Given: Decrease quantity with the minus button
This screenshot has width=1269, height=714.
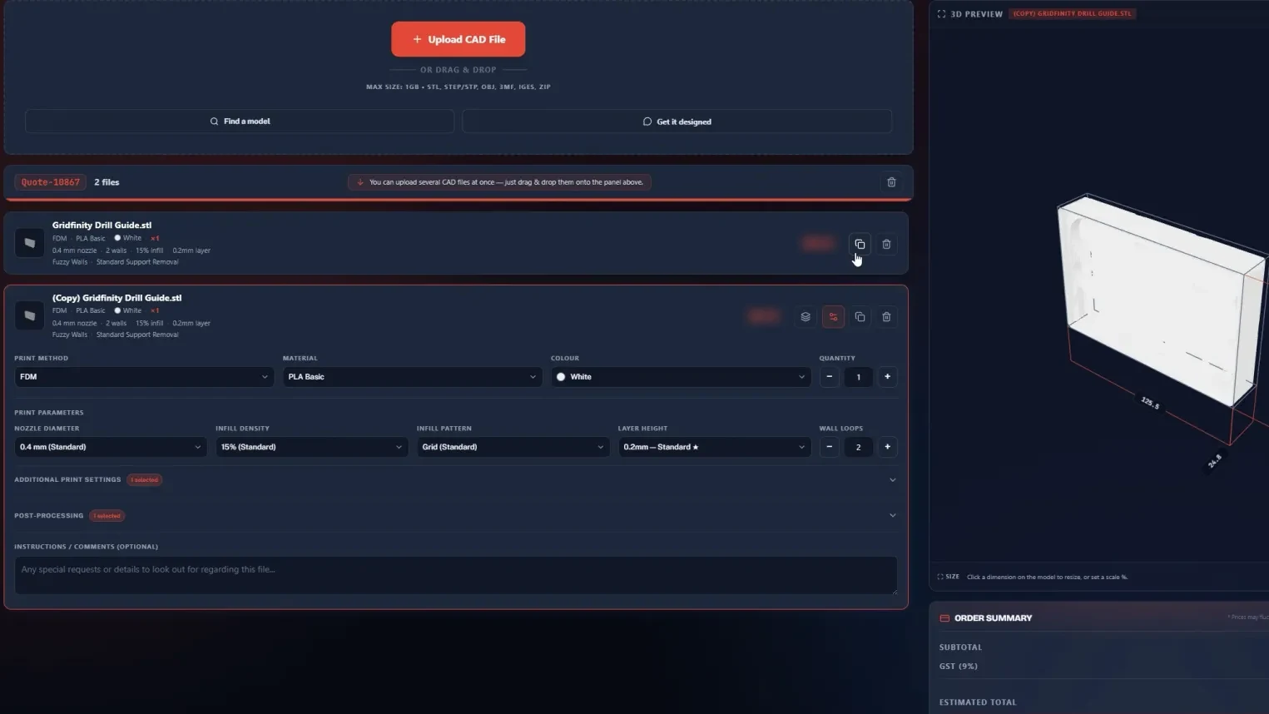Looking at the screenshot, I should 830,377.
